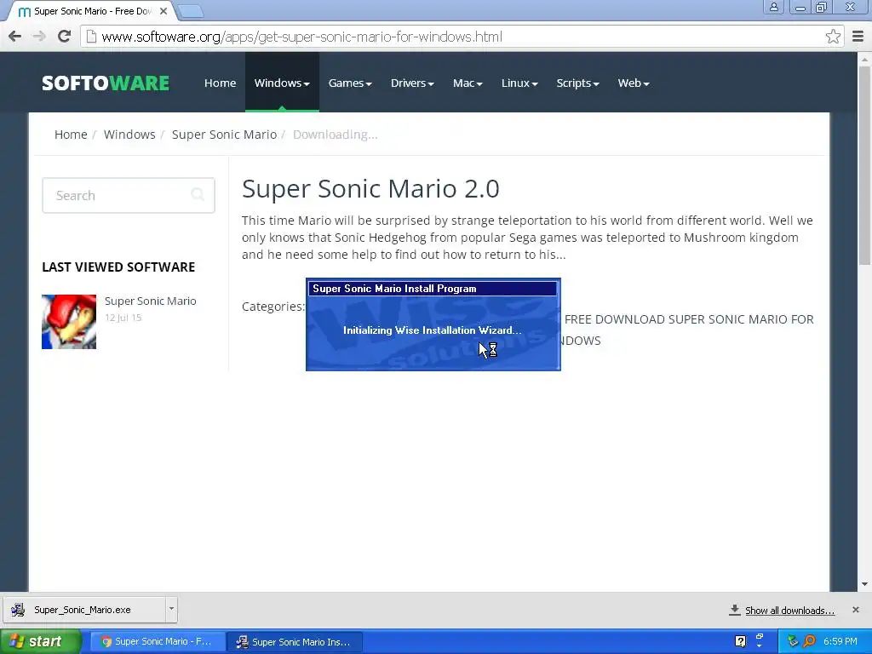The image size is (872, 654).
Task: Open the Chrome hamburger menu
Action: [x=858, y=37]
